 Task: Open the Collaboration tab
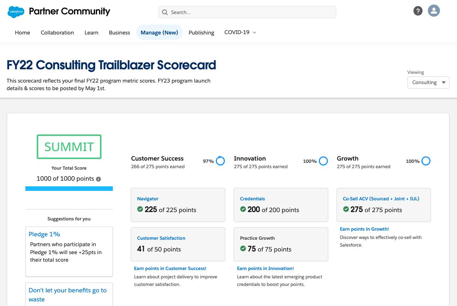click(57, 33)
